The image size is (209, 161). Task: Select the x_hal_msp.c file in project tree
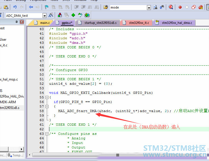(x=9, y=79)
